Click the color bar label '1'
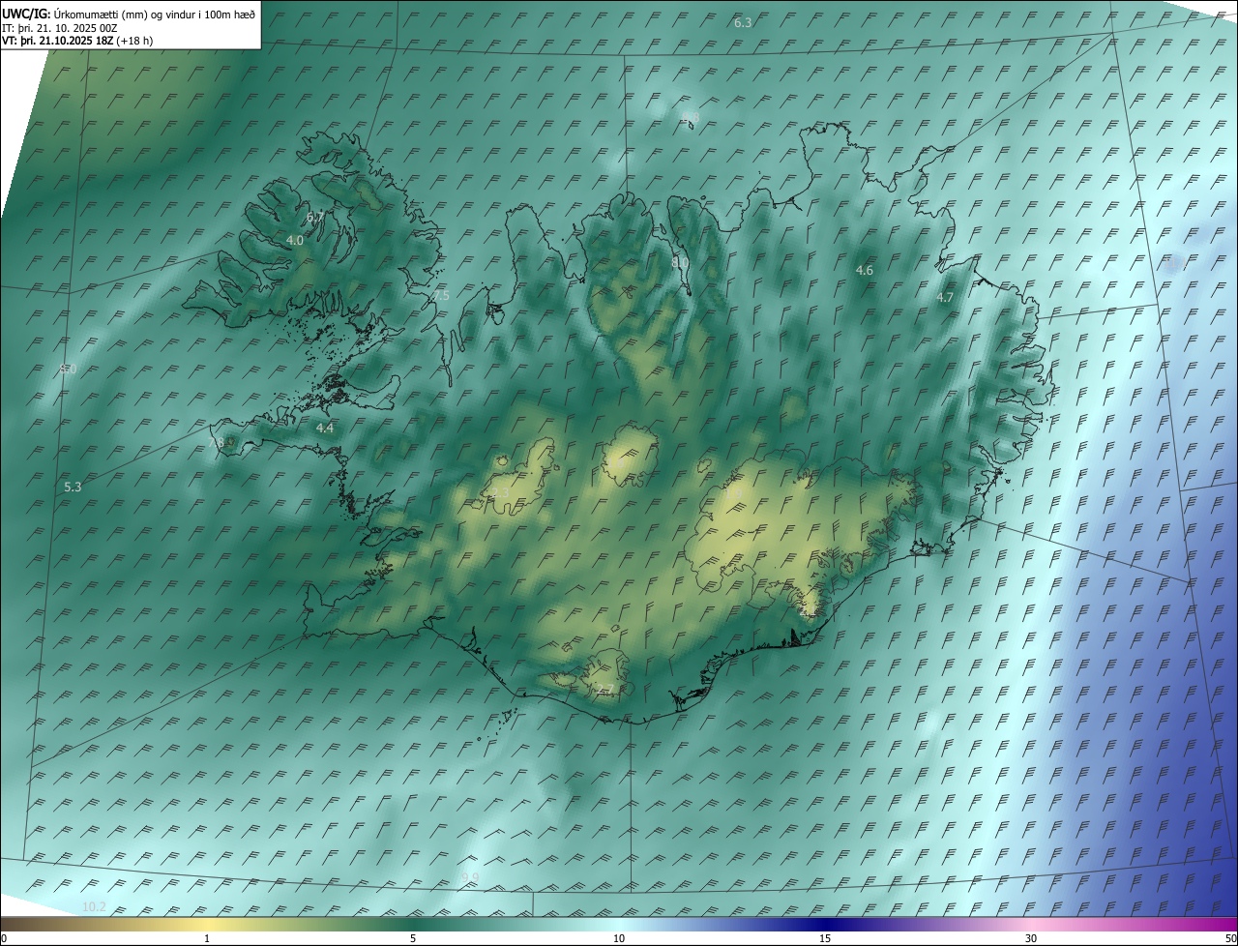 point(207,939)
